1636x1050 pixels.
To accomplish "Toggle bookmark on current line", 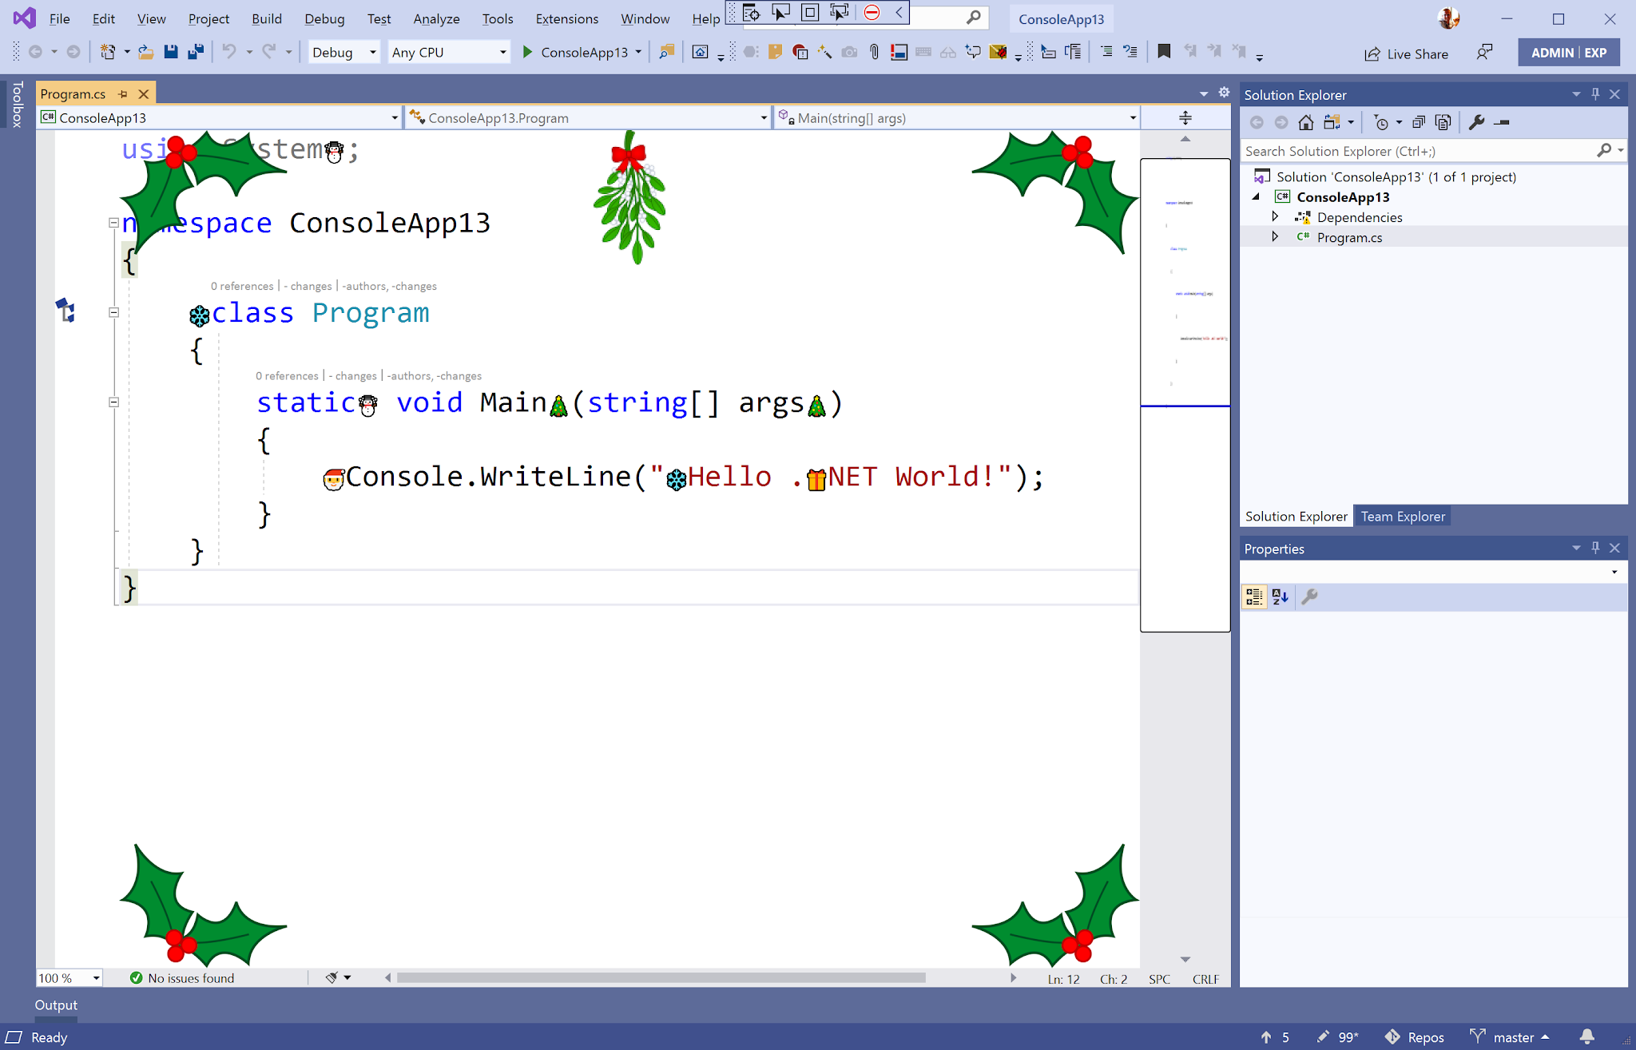I will [x=1163, y=51].
